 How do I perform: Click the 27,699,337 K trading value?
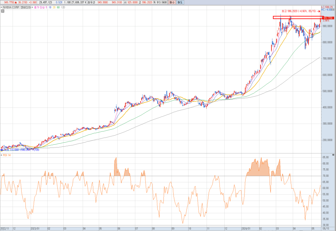(79, 2)
